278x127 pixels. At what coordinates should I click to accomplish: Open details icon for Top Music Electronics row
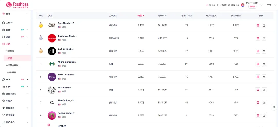click(258, 38)
